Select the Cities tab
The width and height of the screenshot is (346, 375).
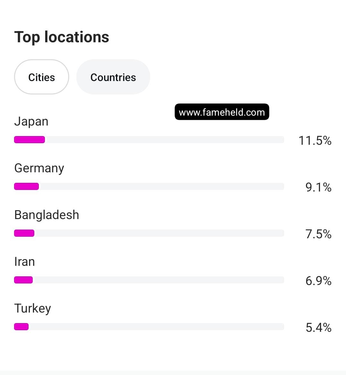[41, 77]
